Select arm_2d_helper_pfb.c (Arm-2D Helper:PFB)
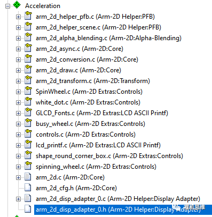Viewport: 212px width, 217px height. (95, 17)
